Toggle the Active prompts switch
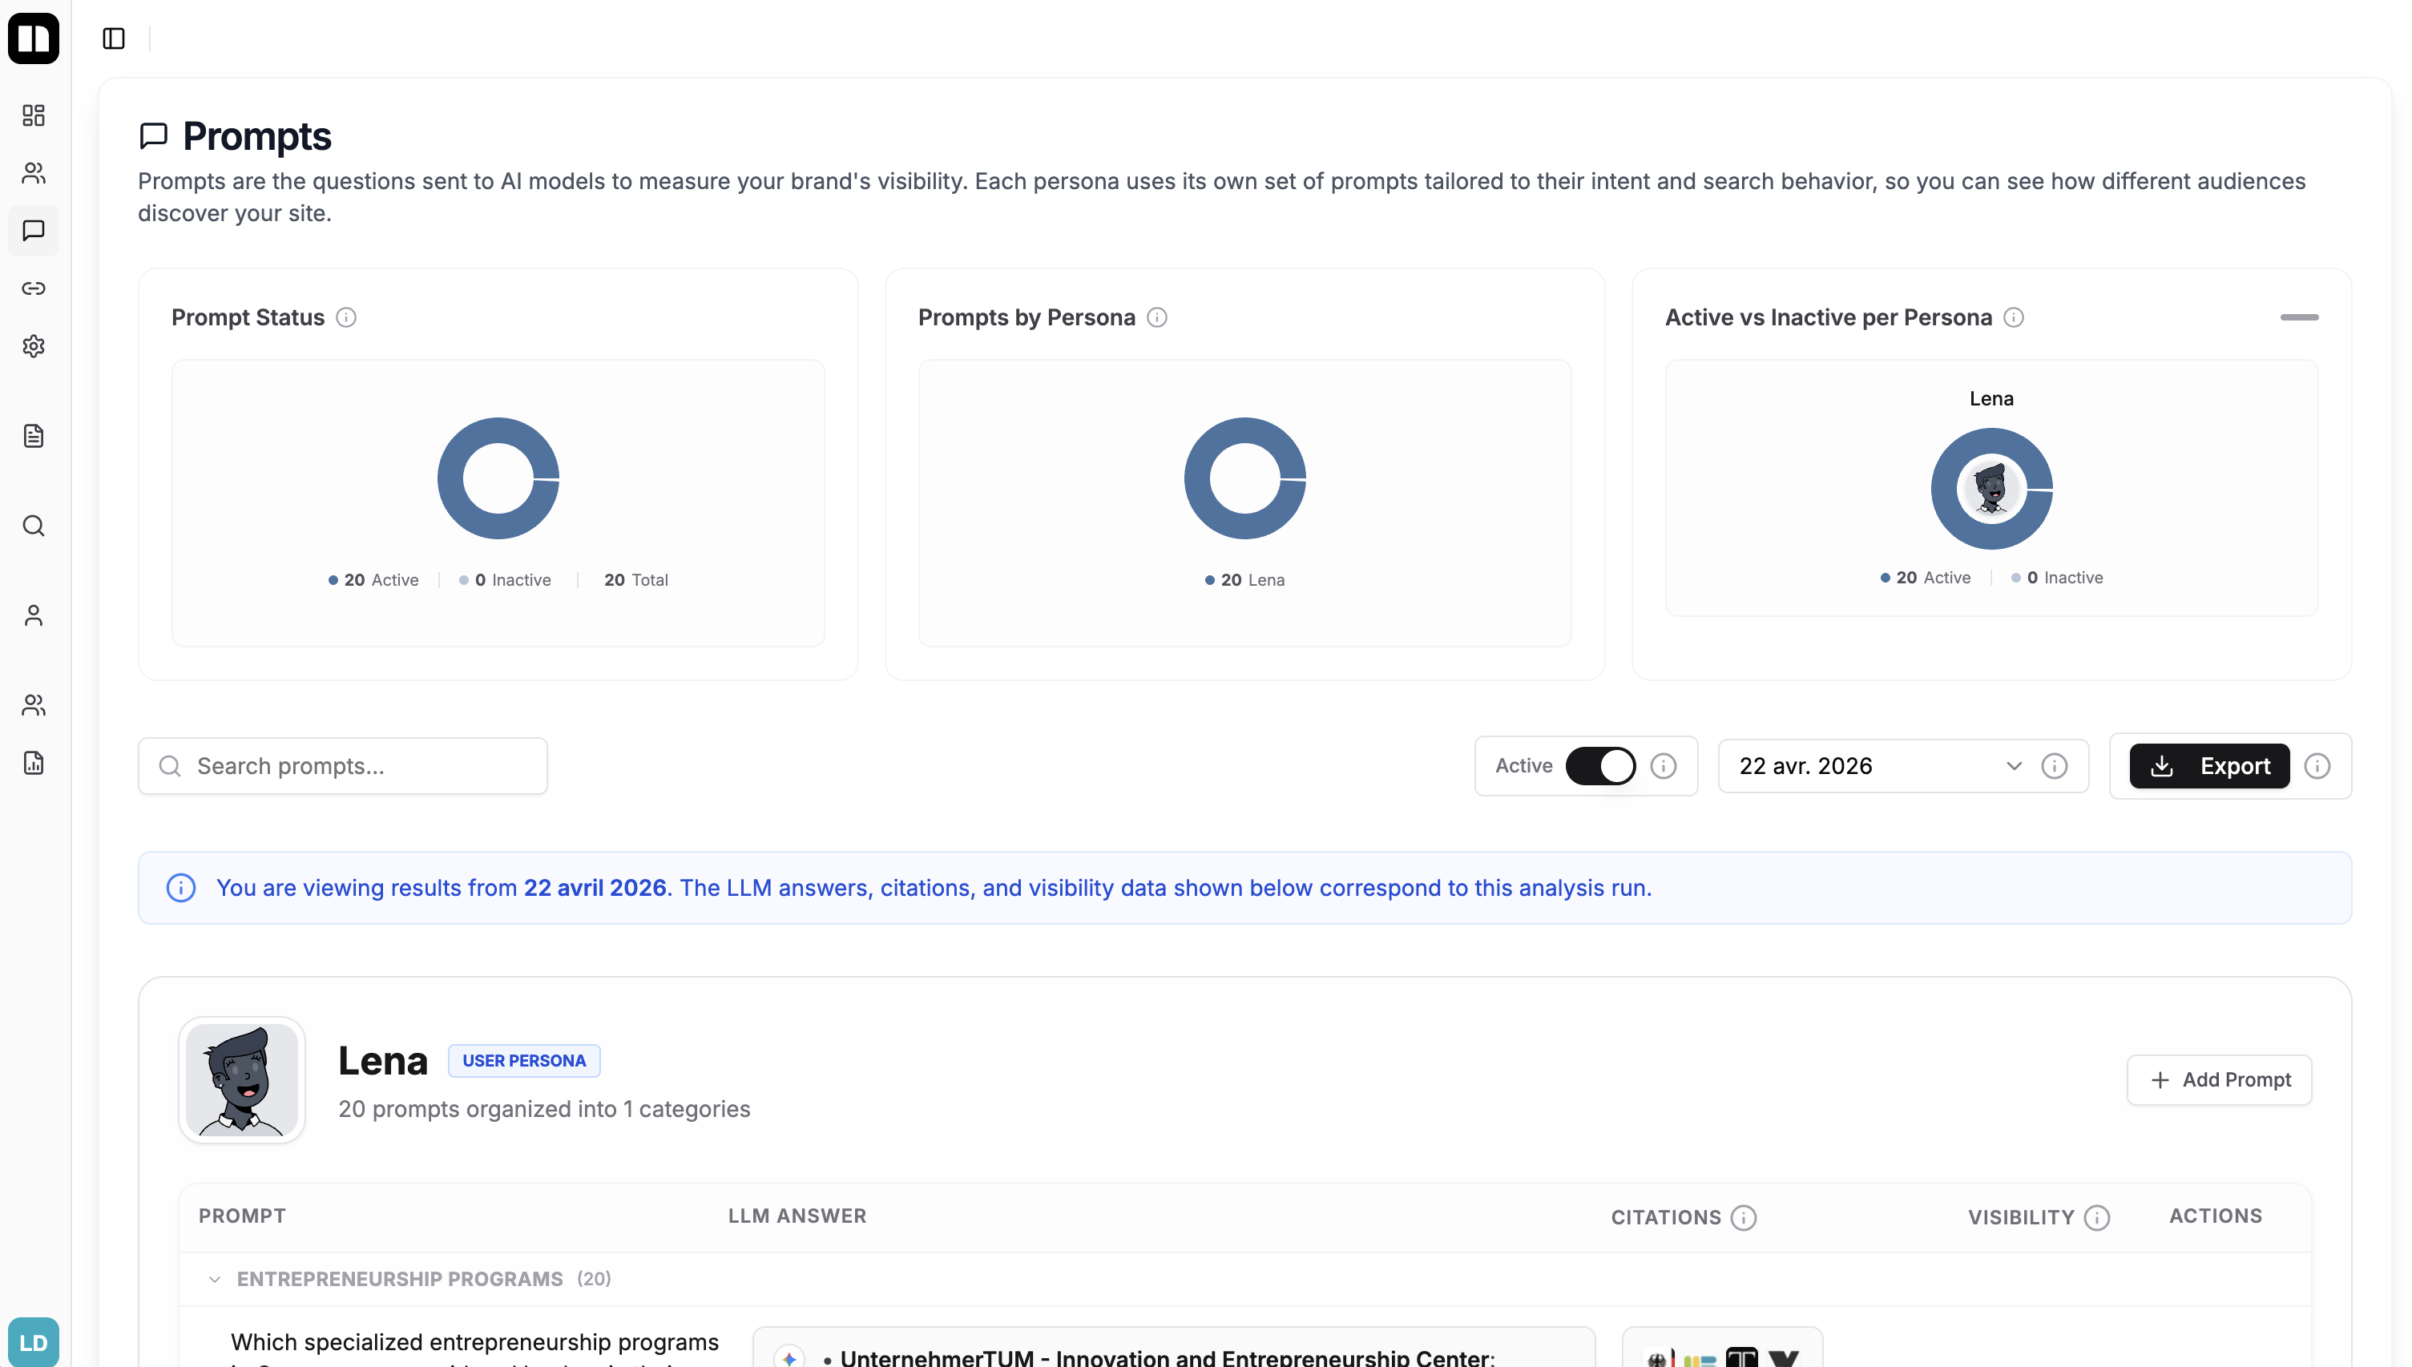The height and width of the screenshot is (1367, 2412). (1600, 766)
